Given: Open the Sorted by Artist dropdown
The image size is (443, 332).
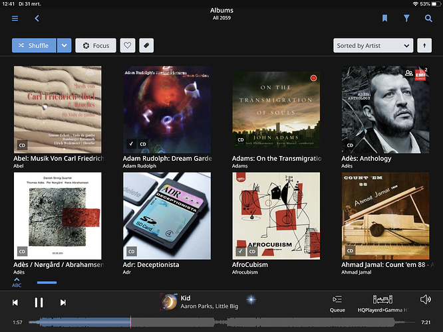Looking at the screenshot, I should [373, 45].
